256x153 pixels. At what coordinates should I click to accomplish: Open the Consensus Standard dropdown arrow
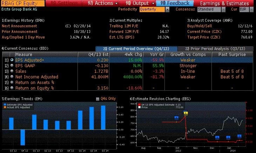(x=223, y=9)
